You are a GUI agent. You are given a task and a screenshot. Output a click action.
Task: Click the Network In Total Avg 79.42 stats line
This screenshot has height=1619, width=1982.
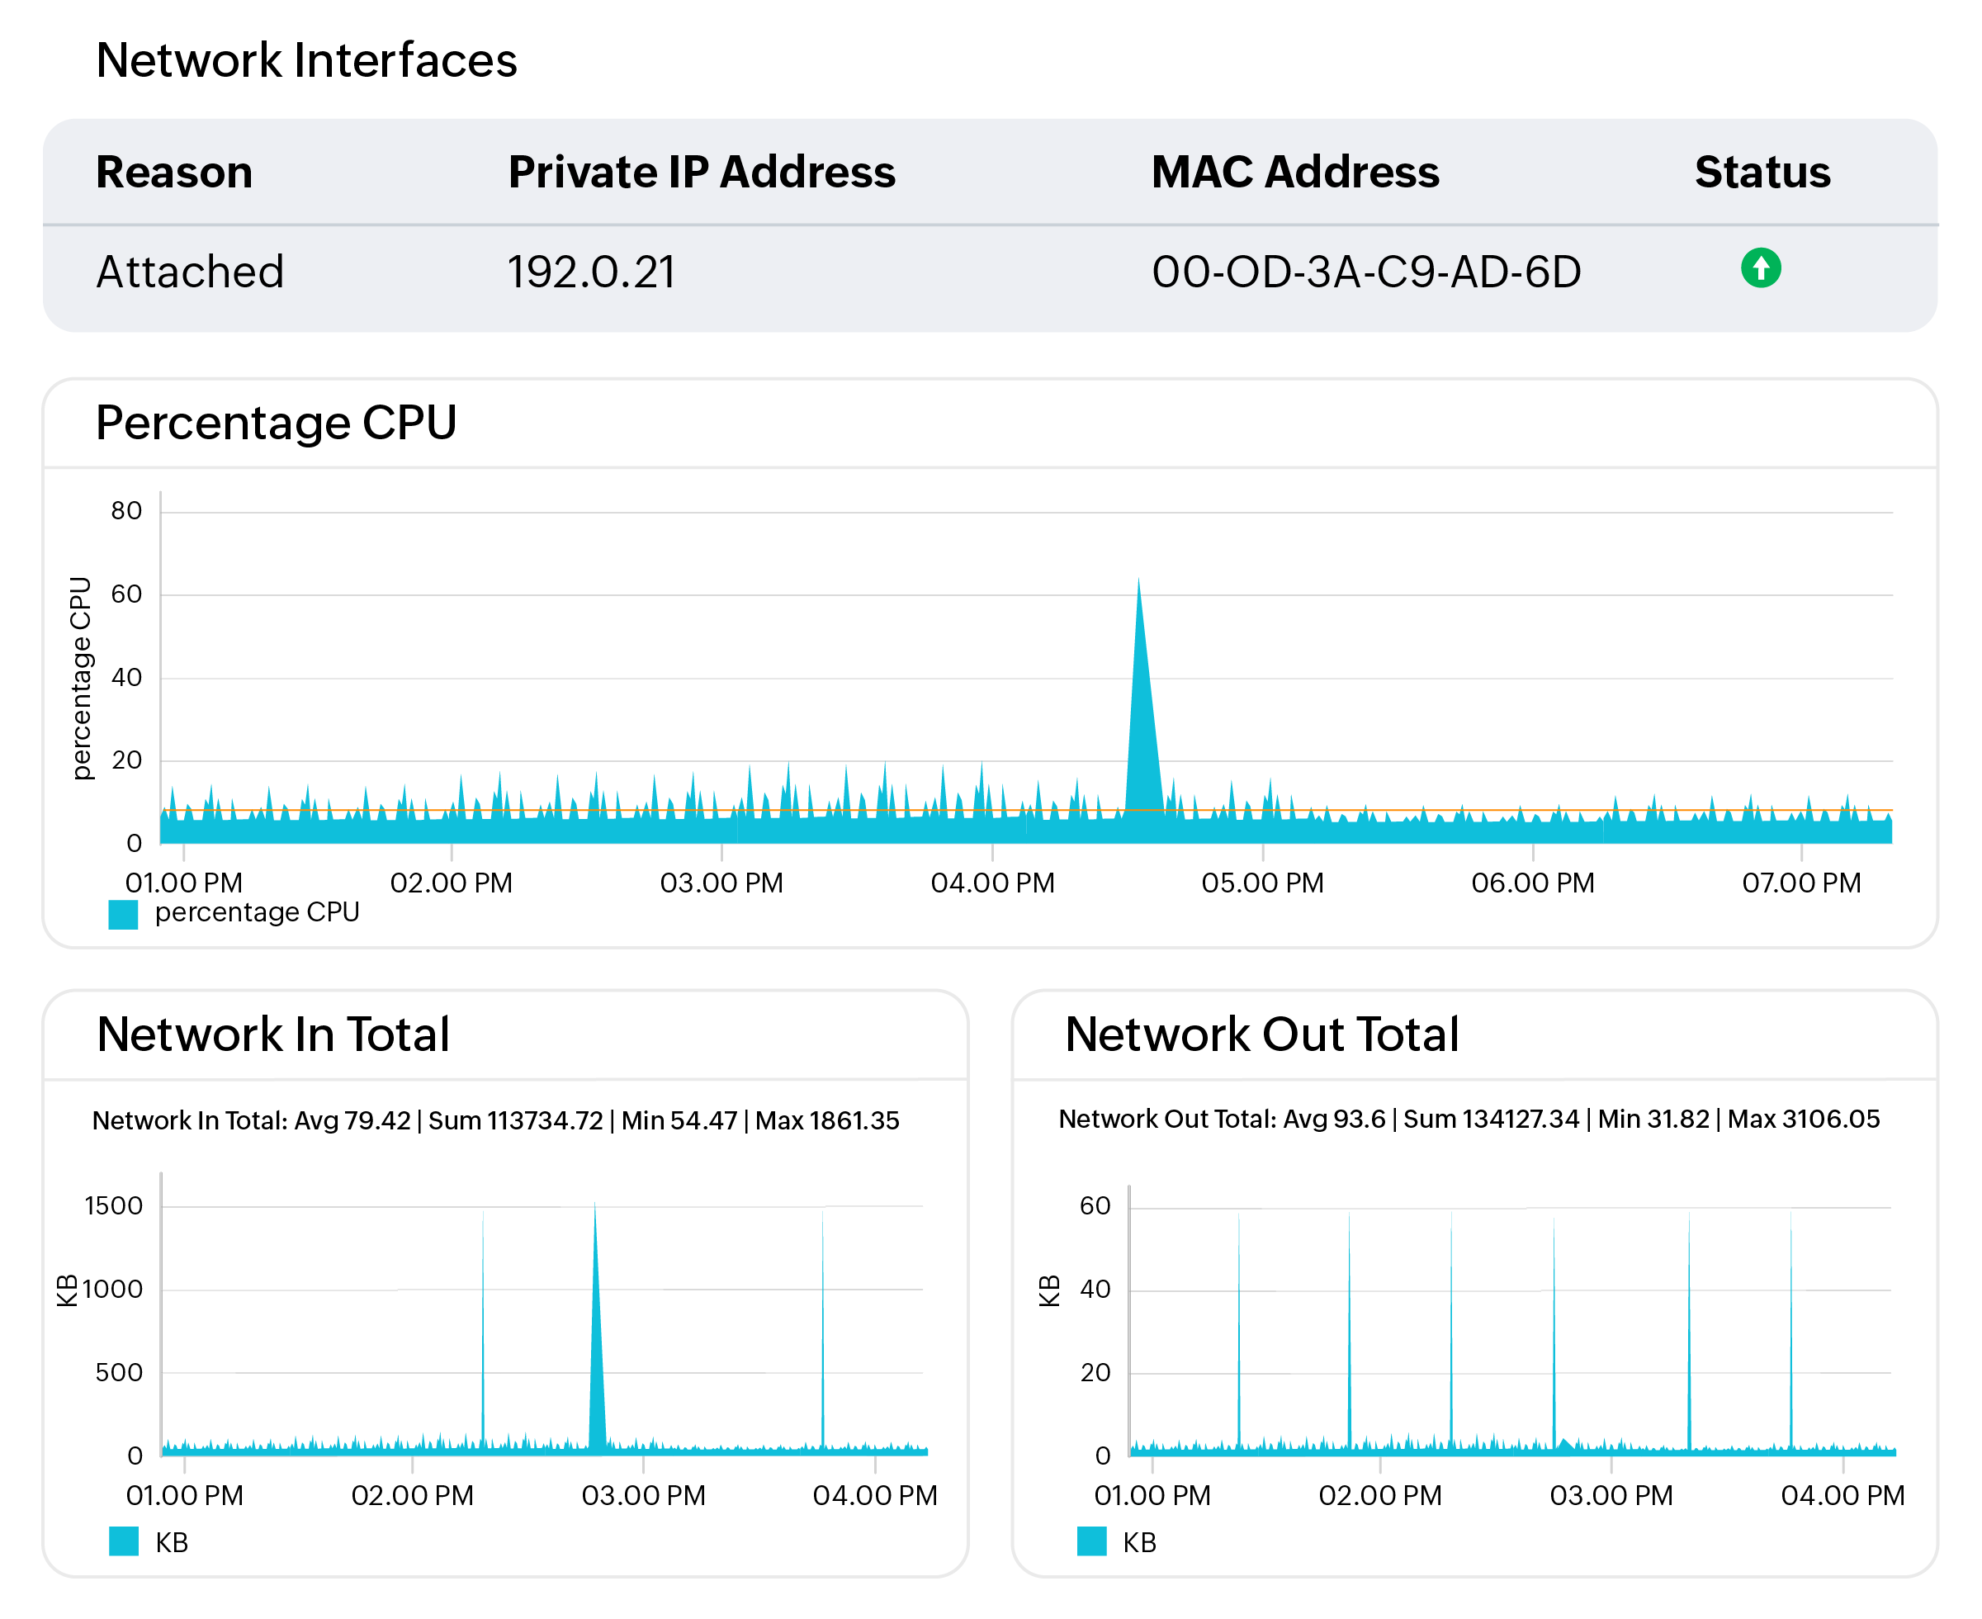coord(495,1120)
